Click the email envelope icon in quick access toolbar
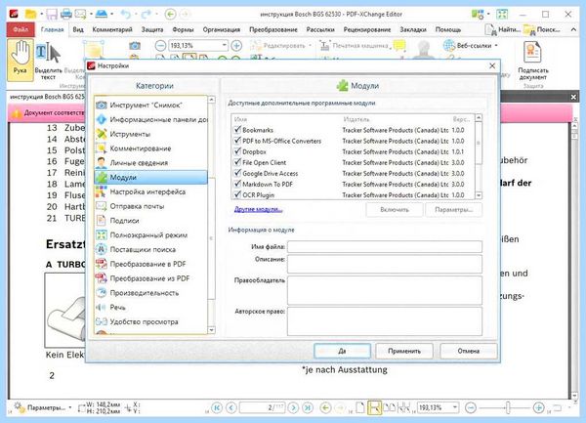This screenshot has width=586, height=423. tap(80, 15)
